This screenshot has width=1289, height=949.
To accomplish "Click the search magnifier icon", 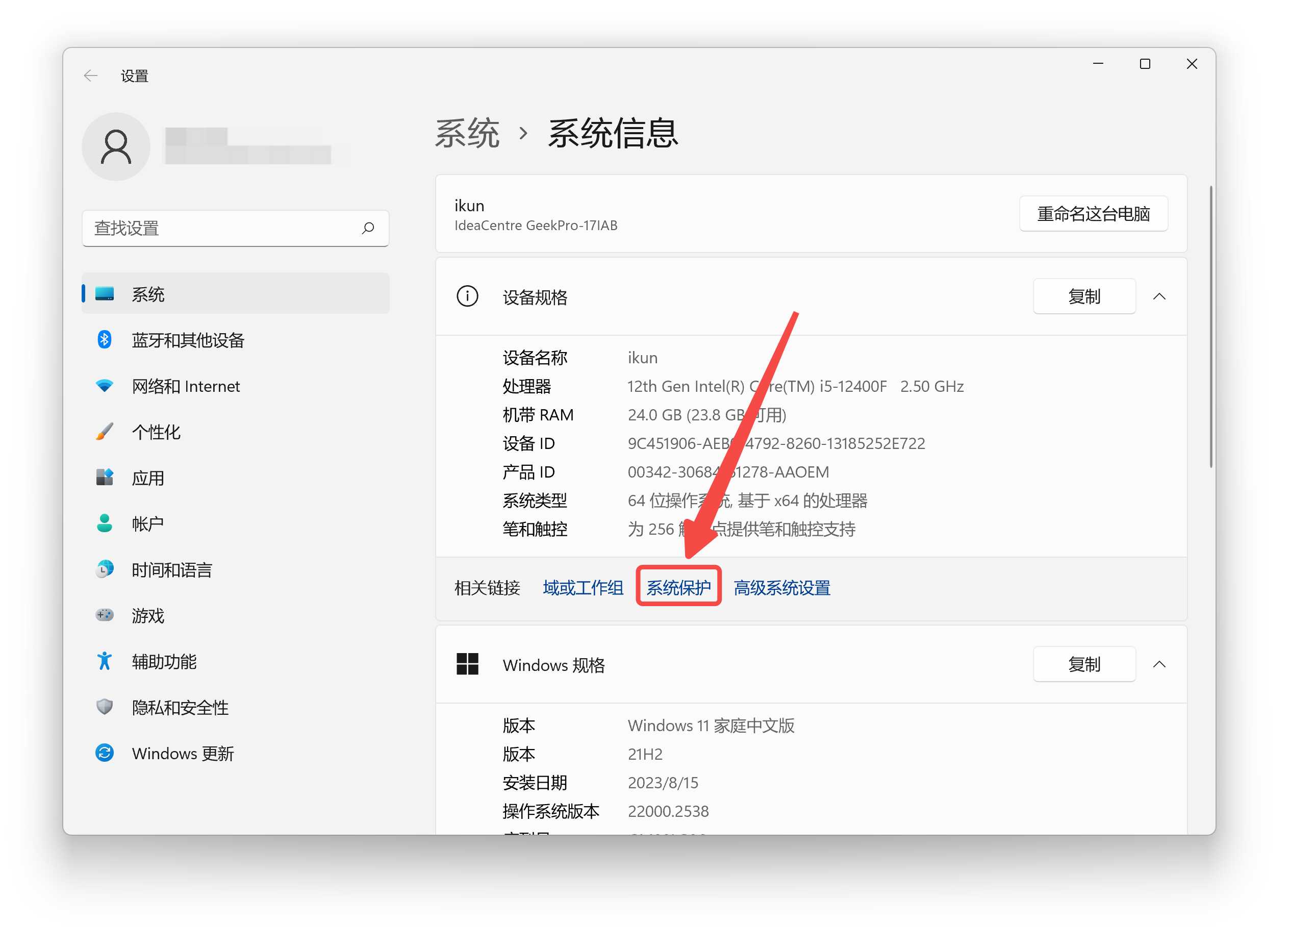I will click(368, 228).
